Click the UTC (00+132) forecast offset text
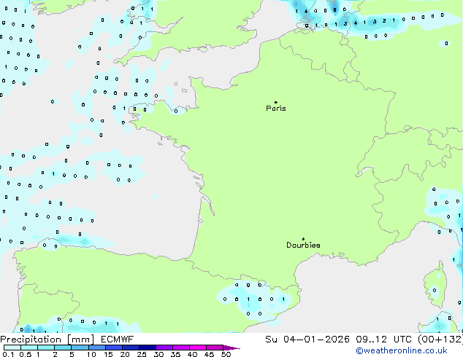The width and height of the screenshot is (463, 357). click(x=428, y=340)
